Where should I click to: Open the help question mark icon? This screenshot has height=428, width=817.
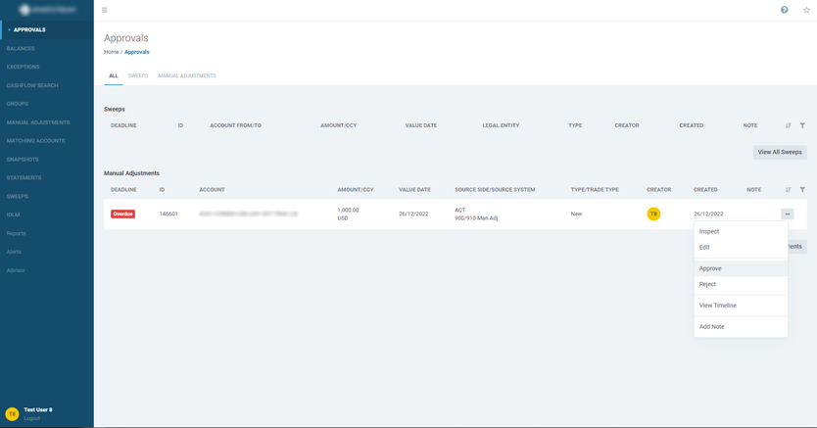784,10
